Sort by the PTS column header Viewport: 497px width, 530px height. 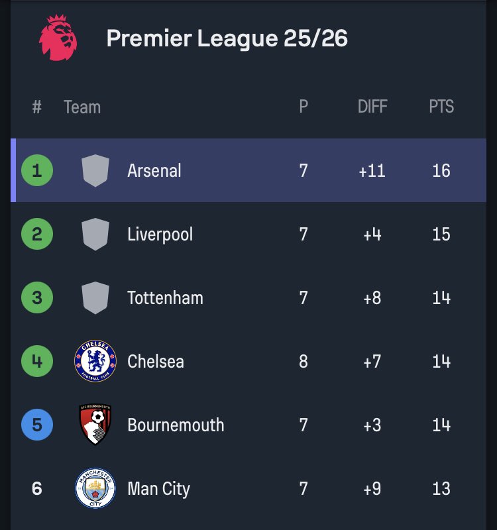click(x=441, y=107)
